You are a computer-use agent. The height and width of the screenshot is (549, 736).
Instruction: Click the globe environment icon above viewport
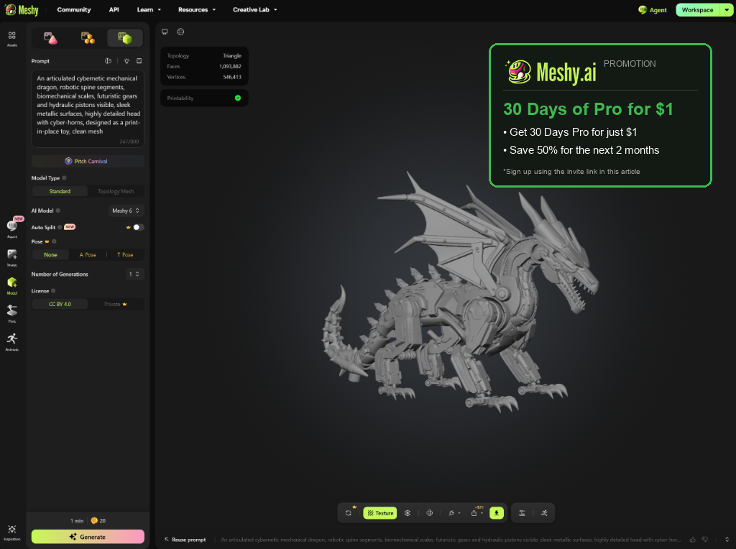(180, 32)
